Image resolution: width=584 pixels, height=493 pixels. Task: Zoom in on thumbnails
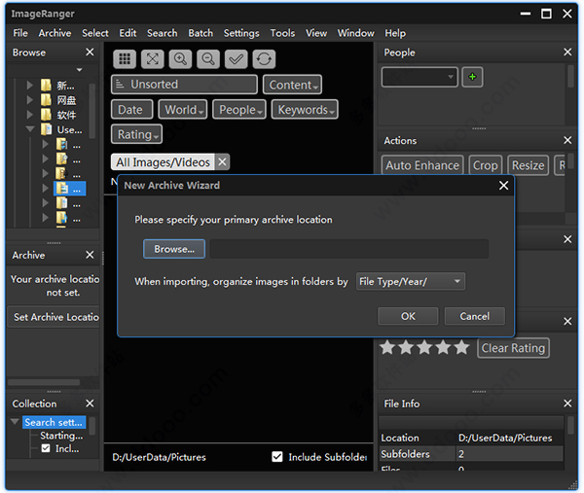pos(180,58)
